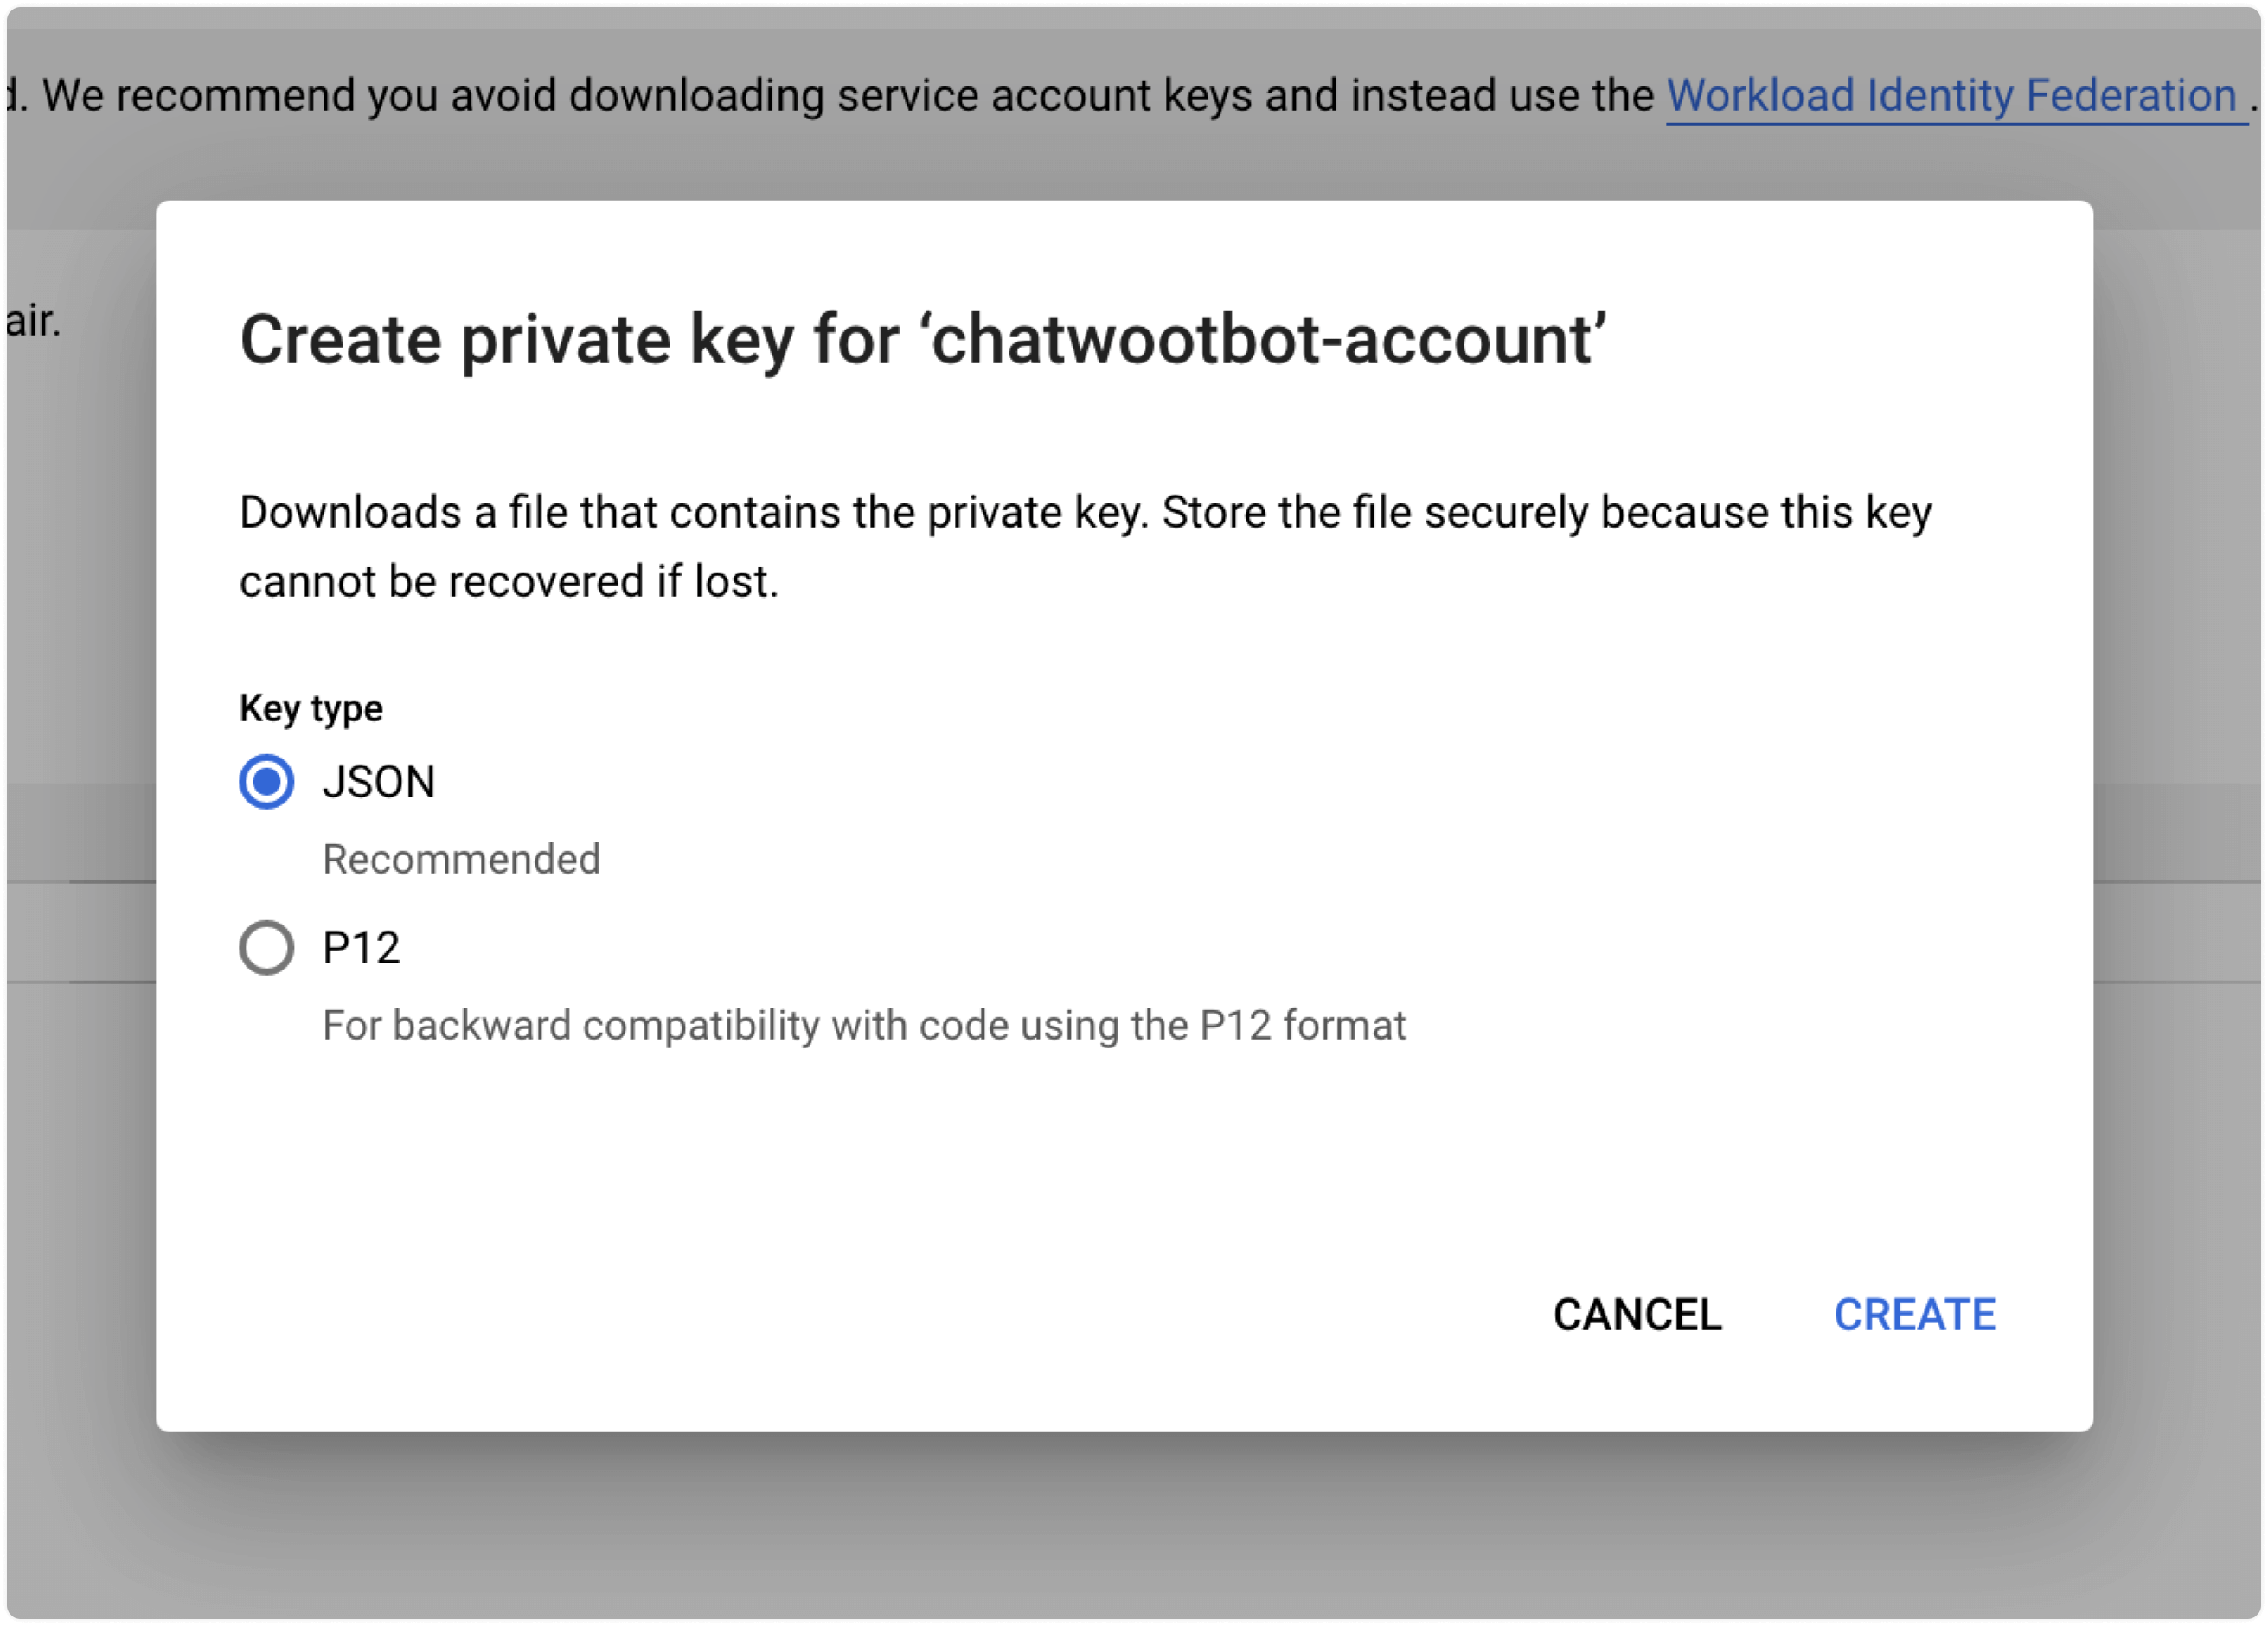Image resolution: width=2268 pixels, height=1626 pixels.
Task: Click the P12 backward compatibility description
Action: pyautogui.click(x=864, y=1026)
